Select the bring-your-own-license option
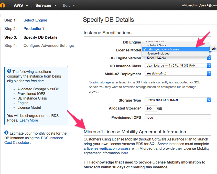The width and height of the screenshot is (217, 174). [175, 49]
